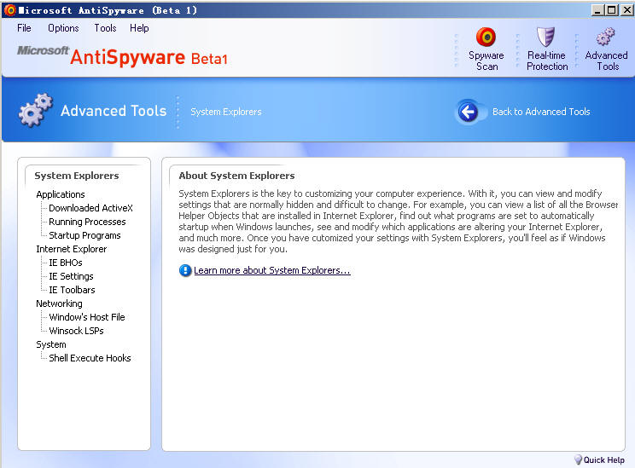Click the large gears Advanced Tools header icon
This screenshot has height=468, width=635.
point(36,110)
